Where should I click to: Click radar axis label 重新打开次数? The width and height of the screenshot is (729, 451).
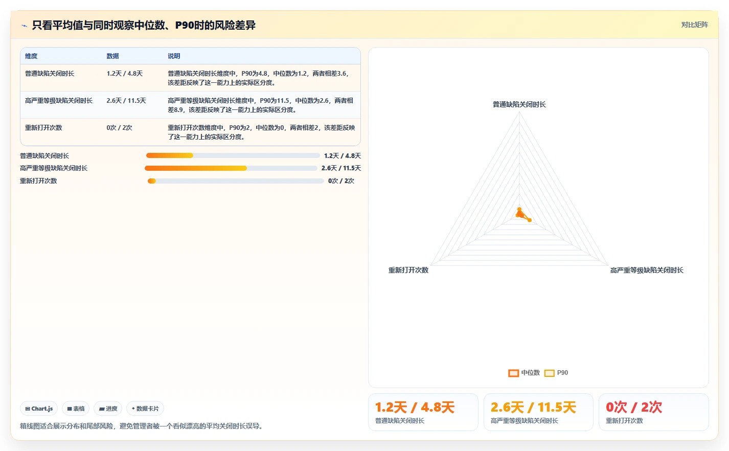[408, 270]
